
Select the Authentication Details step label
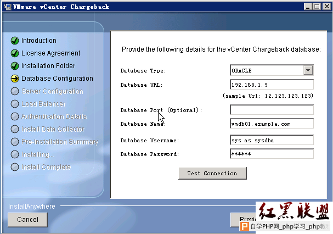54,116
